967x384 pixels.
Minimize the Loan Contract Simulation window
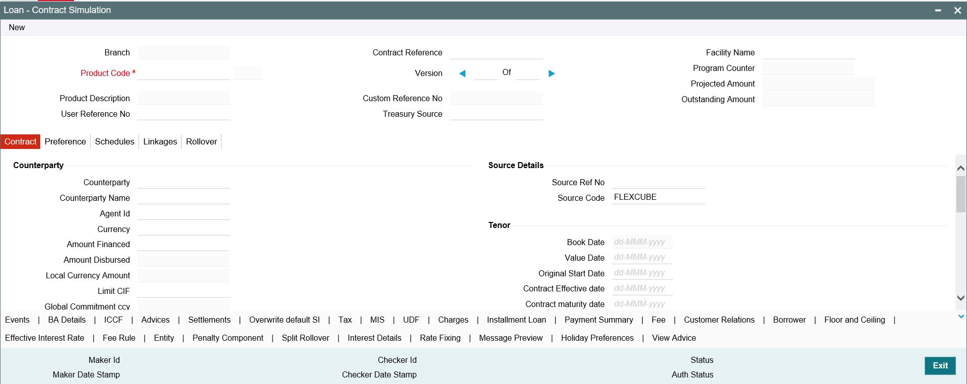[938, 11]
